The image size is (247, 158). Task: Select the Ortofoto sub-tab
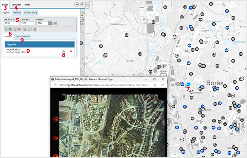pos(17,12)
